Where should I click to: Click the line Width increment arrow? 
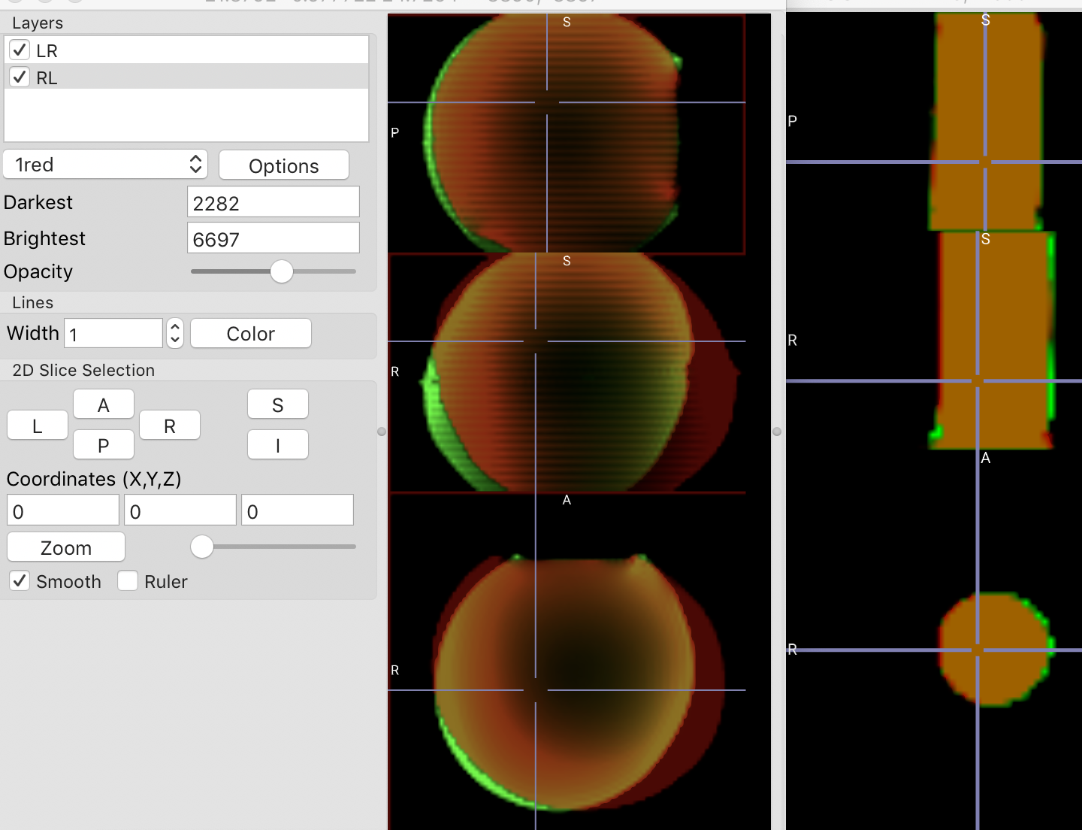pos(174,326)
